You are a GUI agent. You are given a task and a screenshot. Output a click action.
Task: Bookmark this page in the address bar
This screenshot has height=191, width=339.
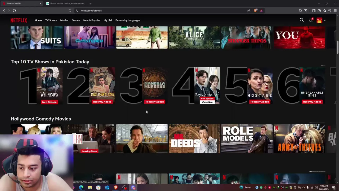click(70, 11)
